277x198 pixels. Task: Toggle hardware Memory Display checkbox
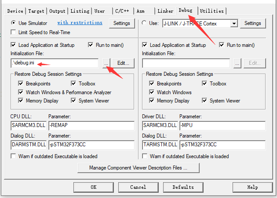point(152,100)
